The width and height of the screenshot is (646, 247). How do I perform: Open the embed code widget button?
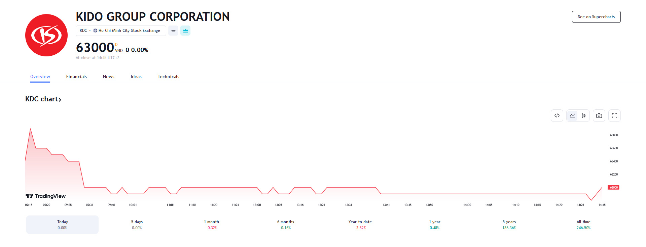(557, 116)
